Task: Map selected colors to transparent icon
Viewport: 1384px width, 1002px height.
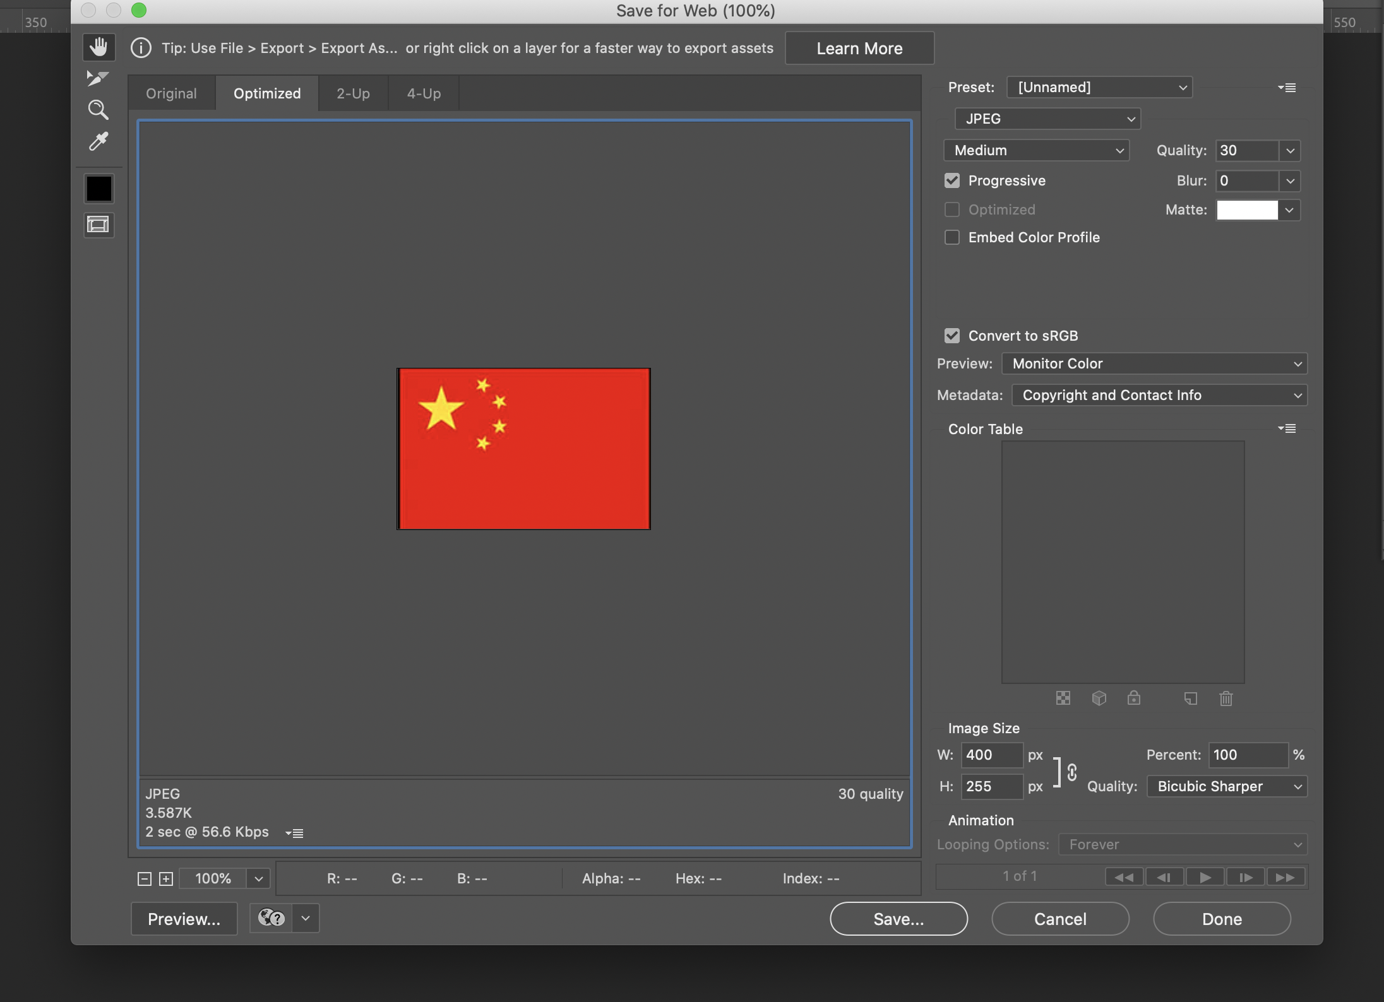Action: tap(1063, 698)
